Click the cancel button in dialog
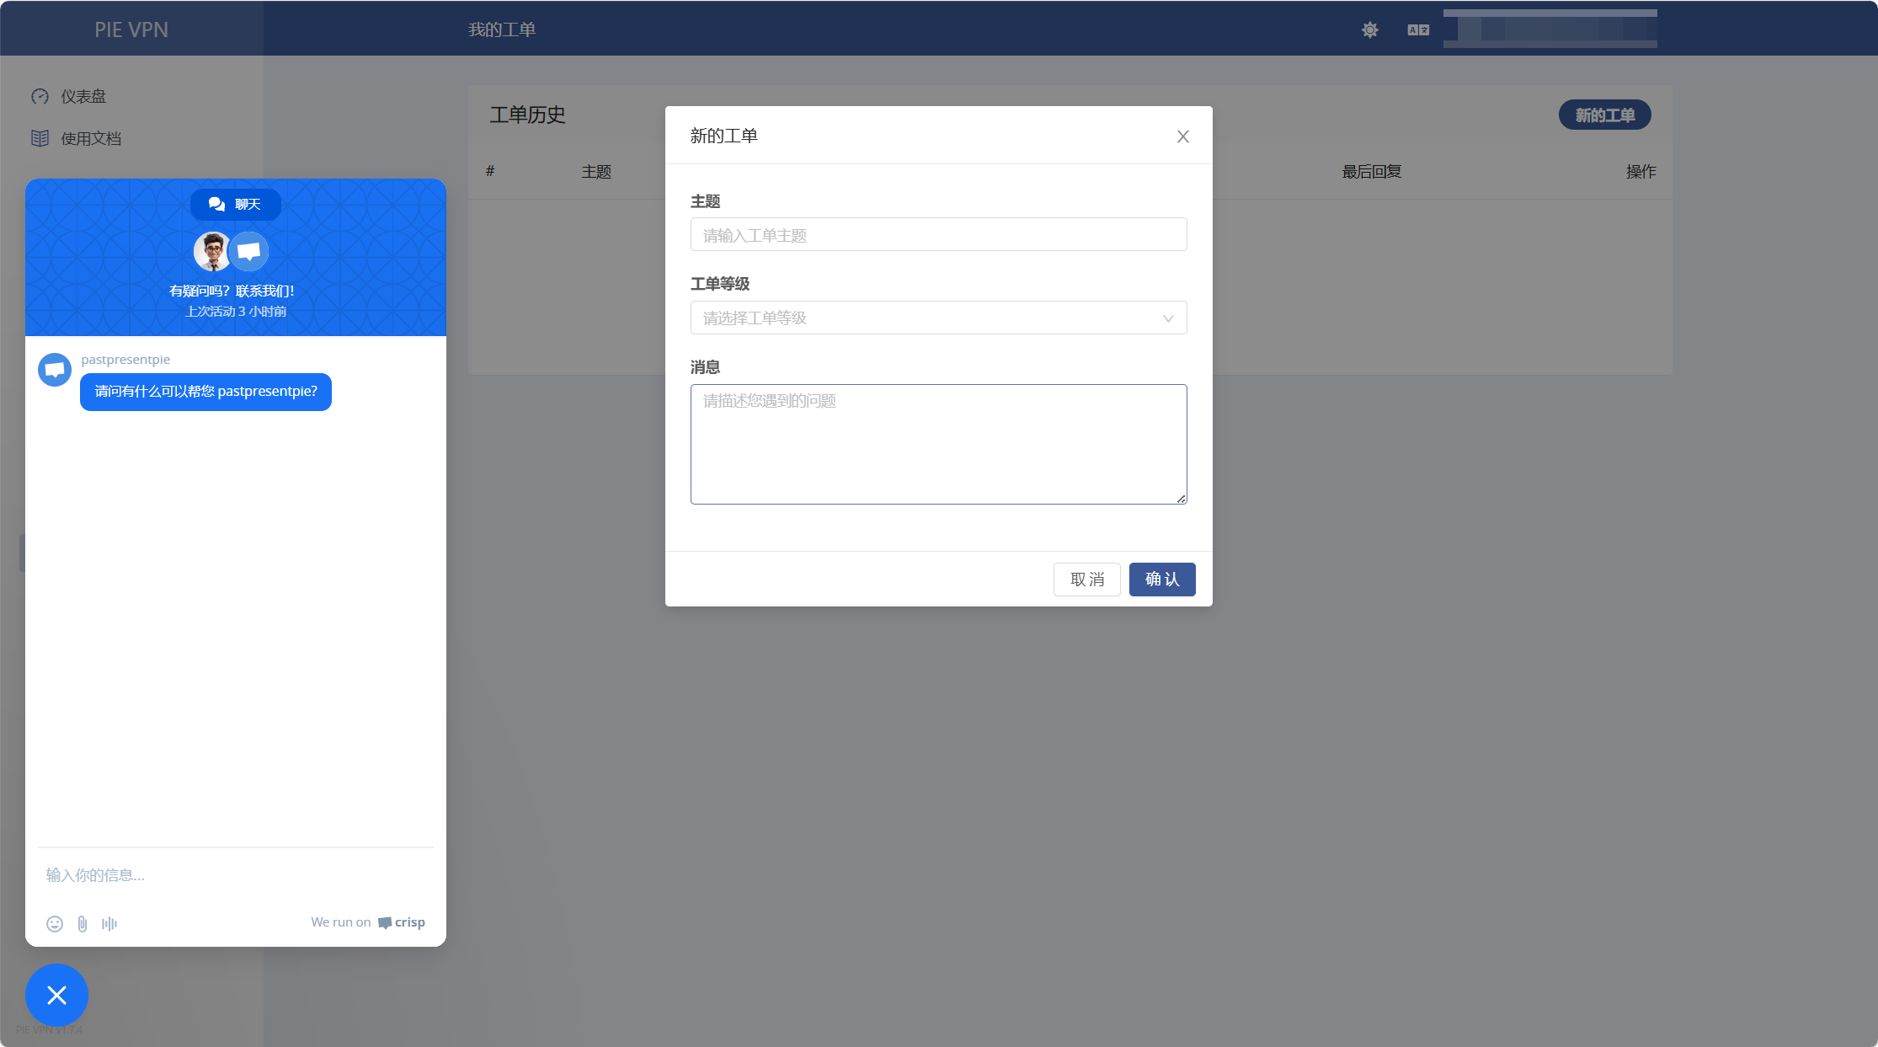 [1086, 580]
